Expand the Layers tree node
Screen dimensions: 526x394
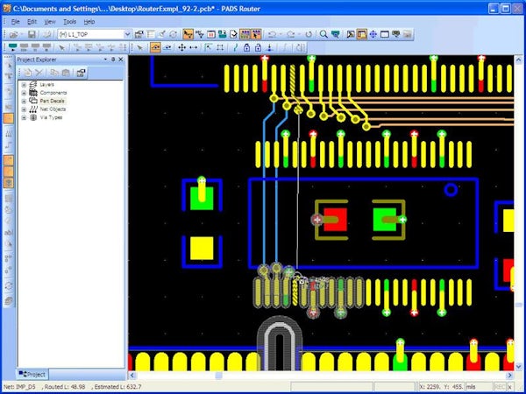point(24,84)
